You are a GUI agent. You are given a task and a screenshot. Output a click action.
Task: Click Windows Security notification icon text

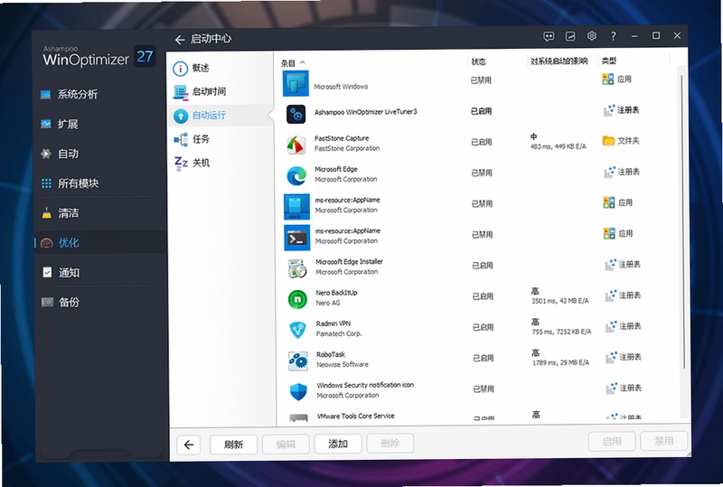365,385
